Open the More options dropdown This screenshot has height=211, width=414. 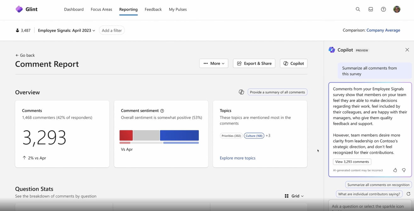[x=214, y=63]
